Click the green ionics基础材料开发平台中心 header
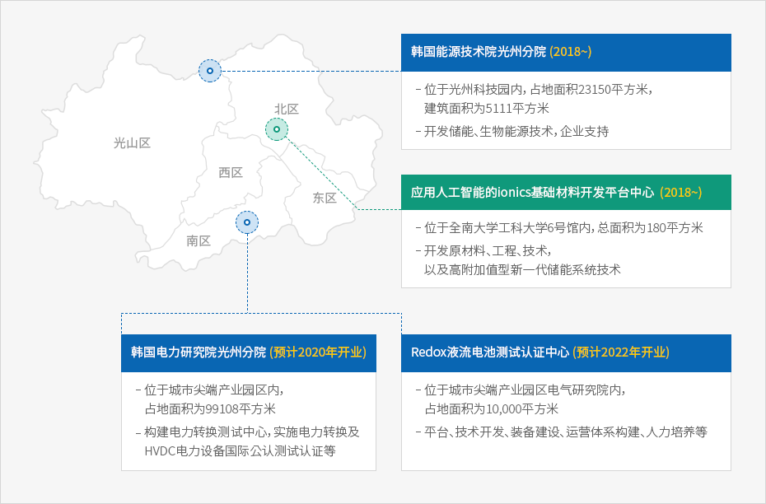The width and height of the screenshot is (766, 504). click(x=566, y=193)
